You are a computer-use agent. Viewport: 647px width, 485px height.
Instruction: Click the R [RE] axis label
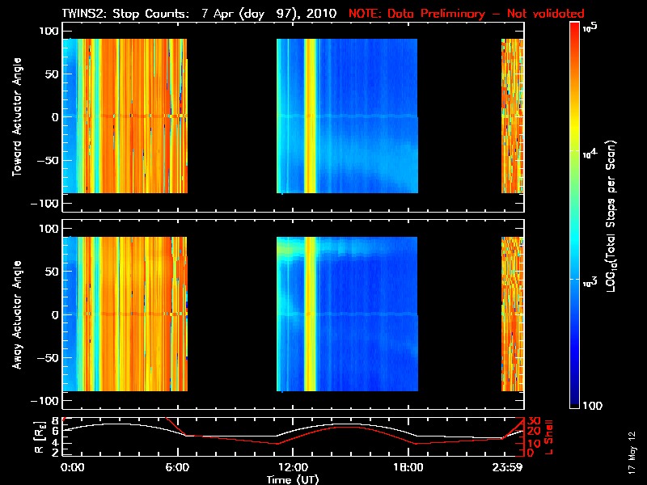pyautogui.click(x=40, y=437)
